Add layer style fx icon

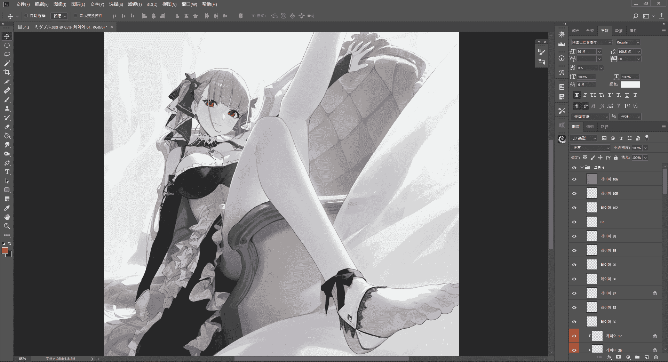[609, 357]
